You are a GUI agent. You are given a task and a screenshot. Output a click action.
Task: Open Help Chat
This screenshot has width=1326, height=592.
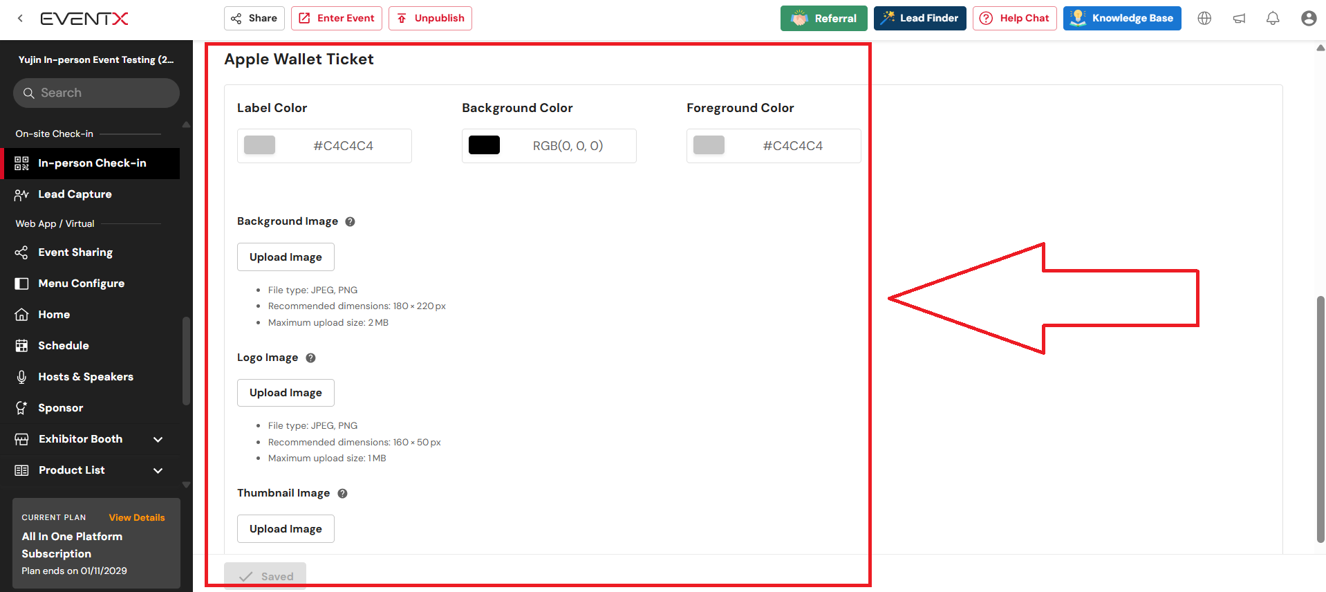[x=1014, y=19]
